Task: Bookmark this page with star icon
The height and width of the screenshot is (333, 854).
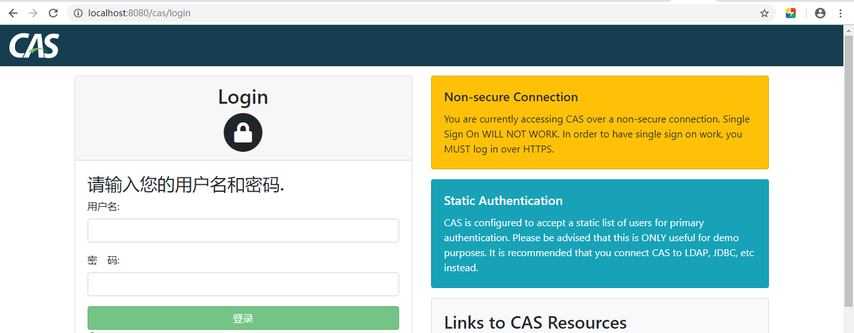Action: 765,13
